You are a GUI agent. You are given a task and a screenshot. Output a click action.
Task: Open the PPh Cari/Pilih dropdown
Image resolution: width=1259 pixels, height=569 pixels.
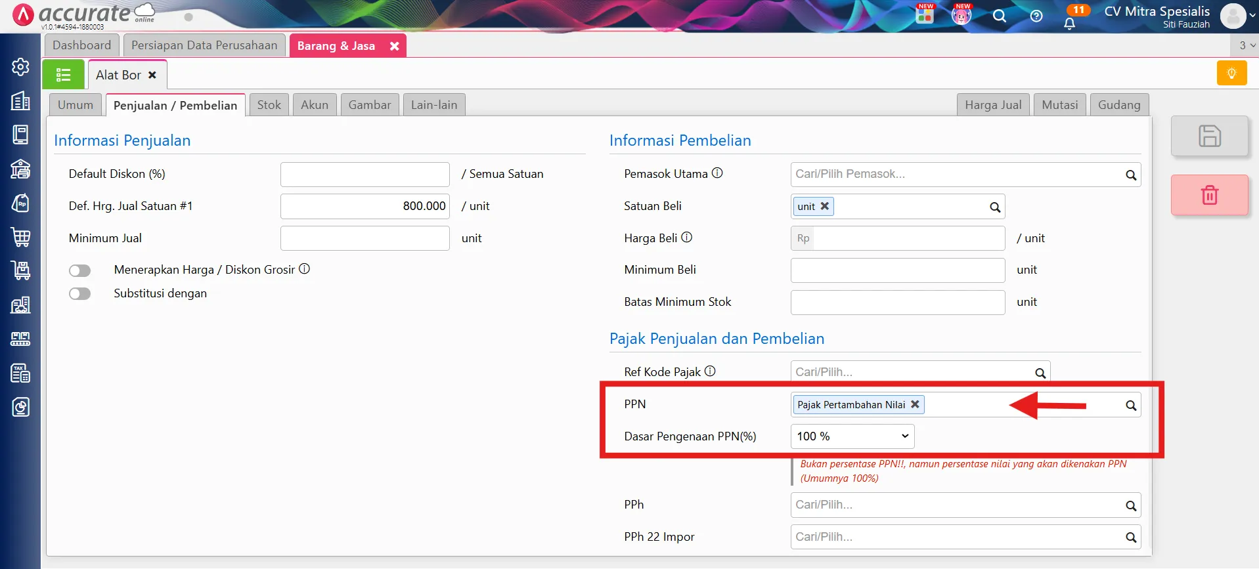click(965, 505)
